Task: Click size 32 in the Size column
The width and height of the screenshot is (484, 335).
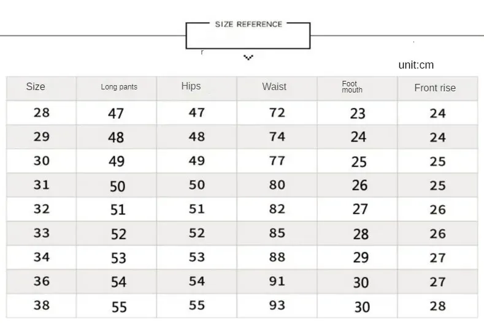Action: click(x=42, y=209)
